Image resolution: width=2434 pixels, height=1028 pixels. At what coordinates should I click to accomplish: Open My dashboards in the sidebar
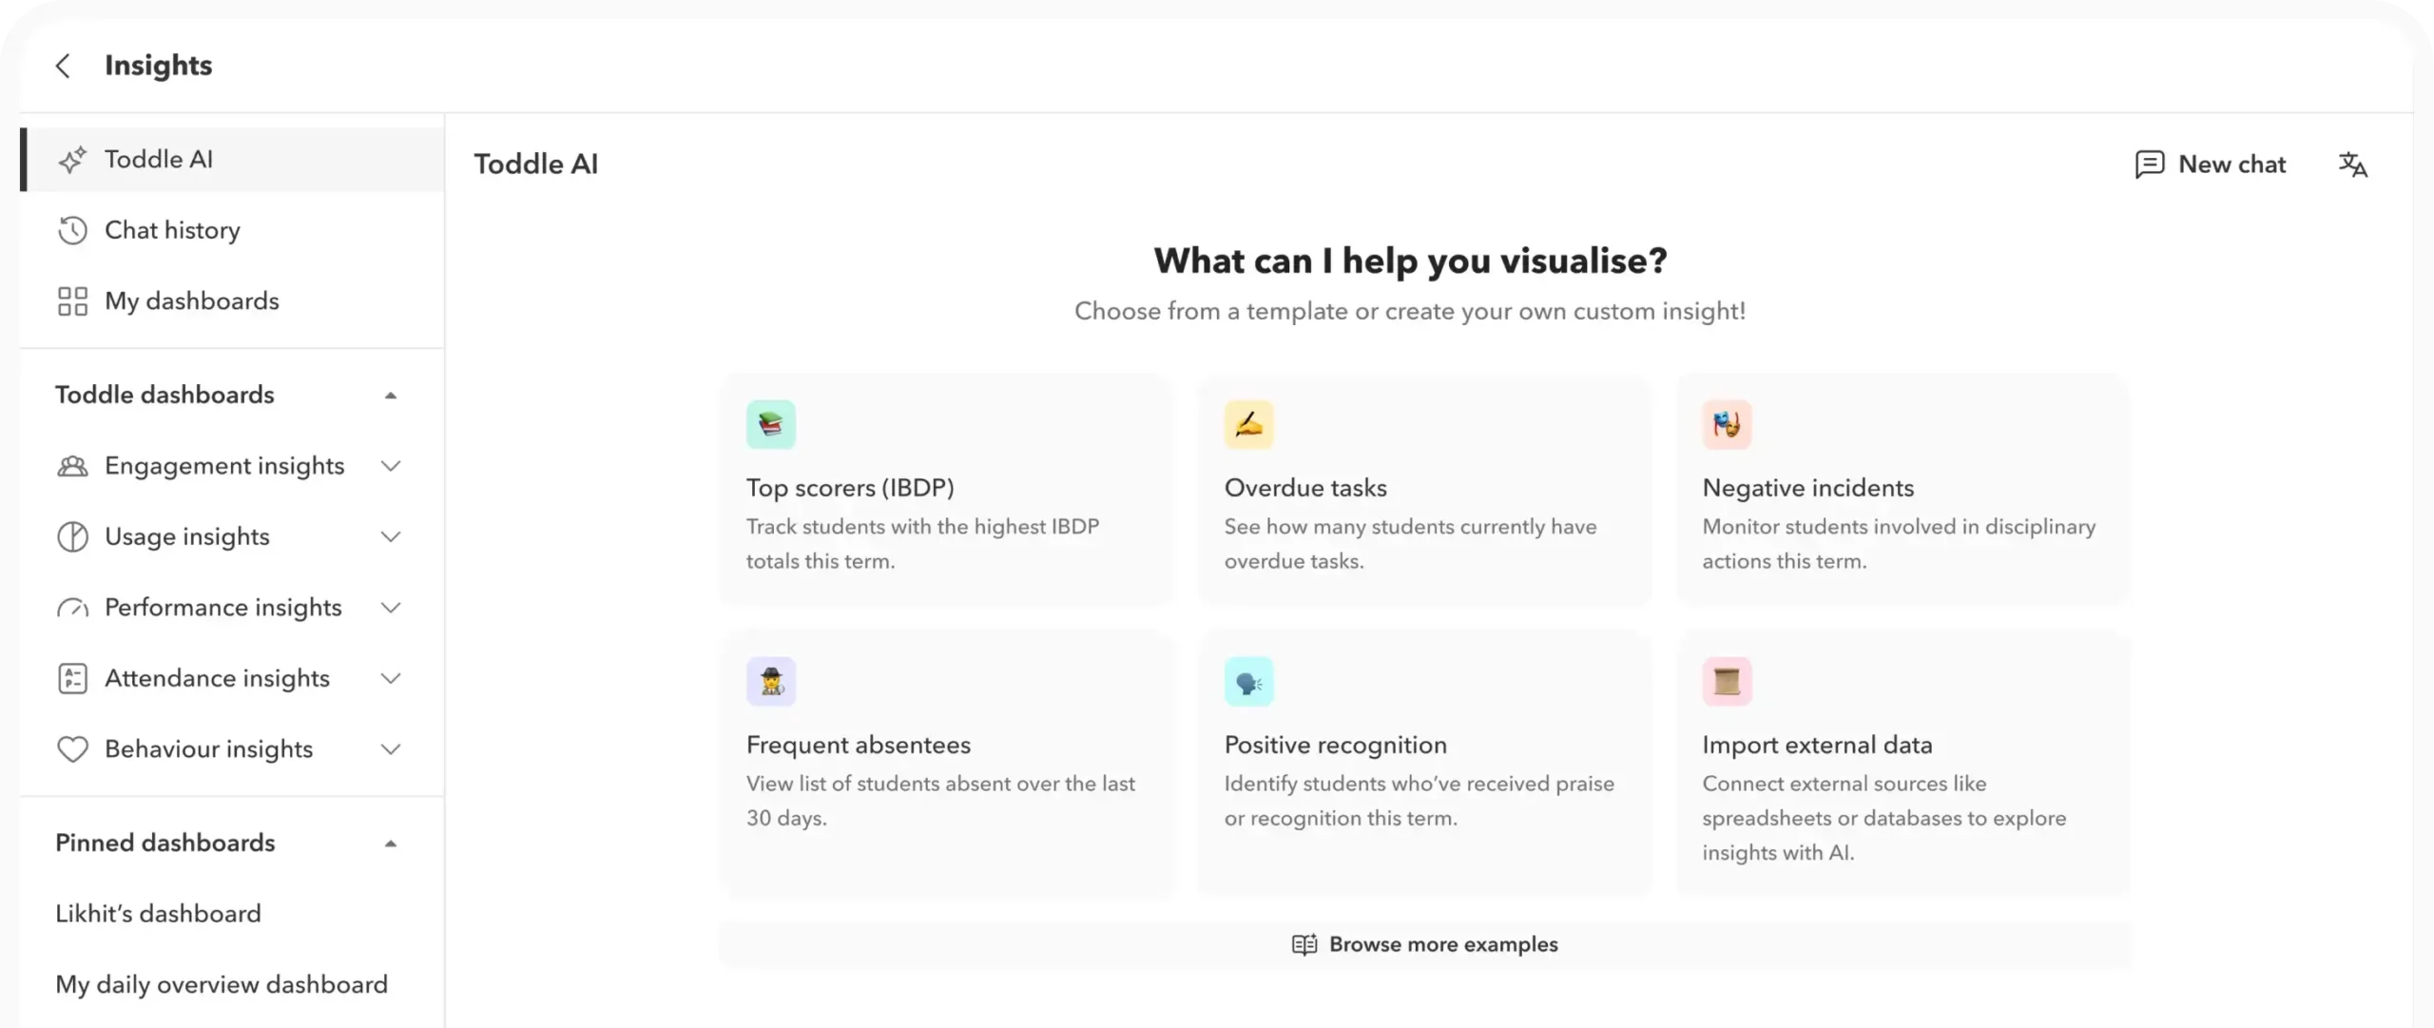[x=232, y=301]
